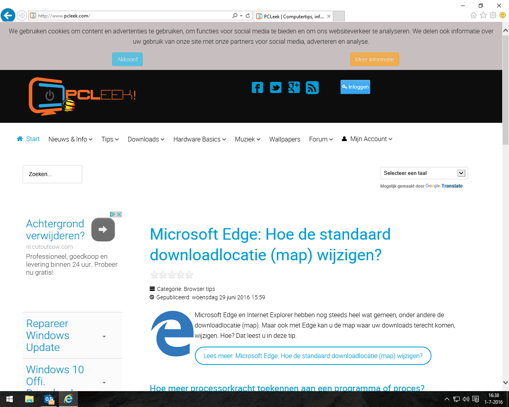509x407 pixels.
Task: Open browser Home icon
Action: pos(473,16)
